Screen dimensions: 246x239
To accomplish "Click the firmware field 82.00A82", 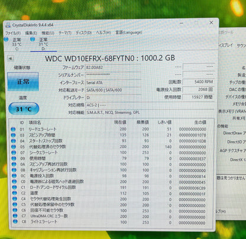I will tap(113, 67).
